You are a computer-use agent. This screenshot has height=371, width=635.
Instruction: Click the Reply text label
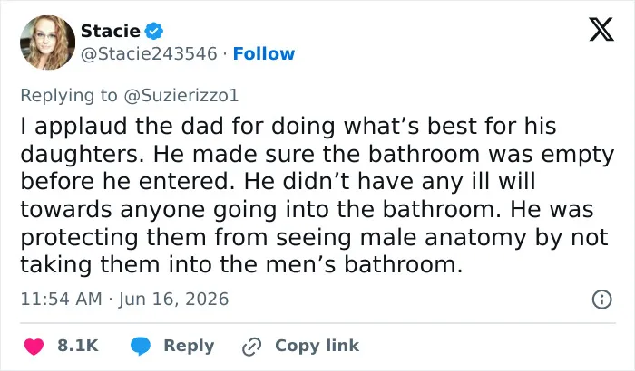tap(189, 346)
